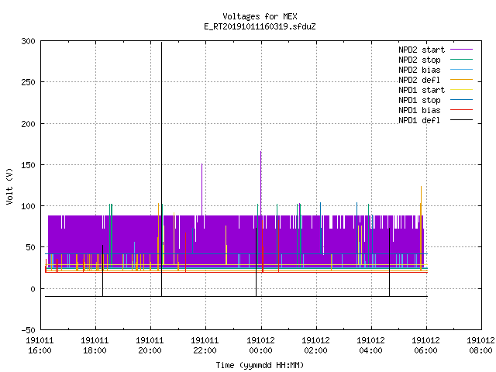
Task: Click the x-axis tick 191011 20:00
Action: 150,346
